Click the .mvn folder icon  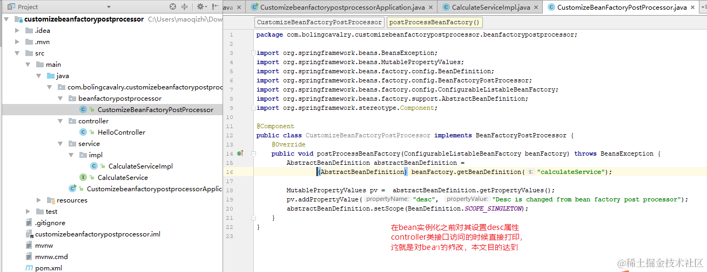pyautogui.click(x=29, y=41)
